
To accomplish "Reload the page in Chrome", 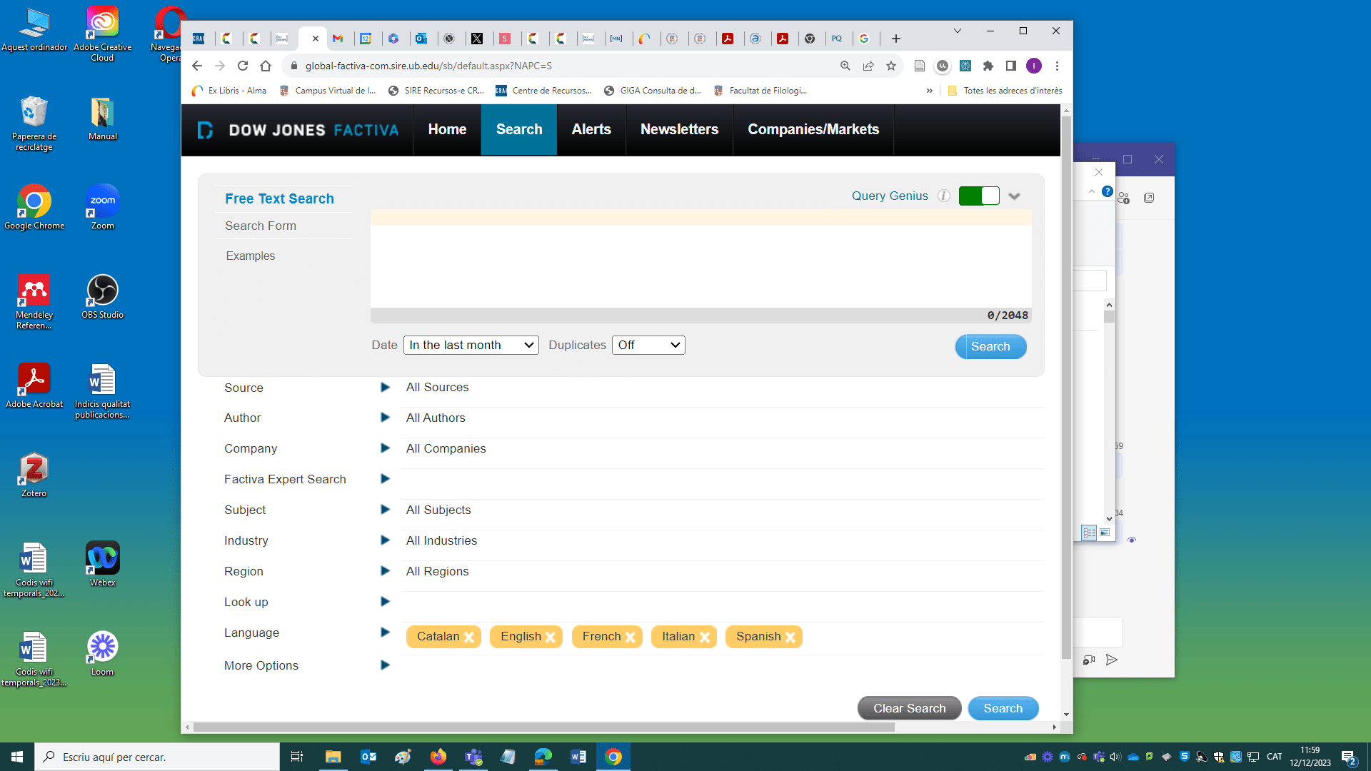I will (243, 66).
